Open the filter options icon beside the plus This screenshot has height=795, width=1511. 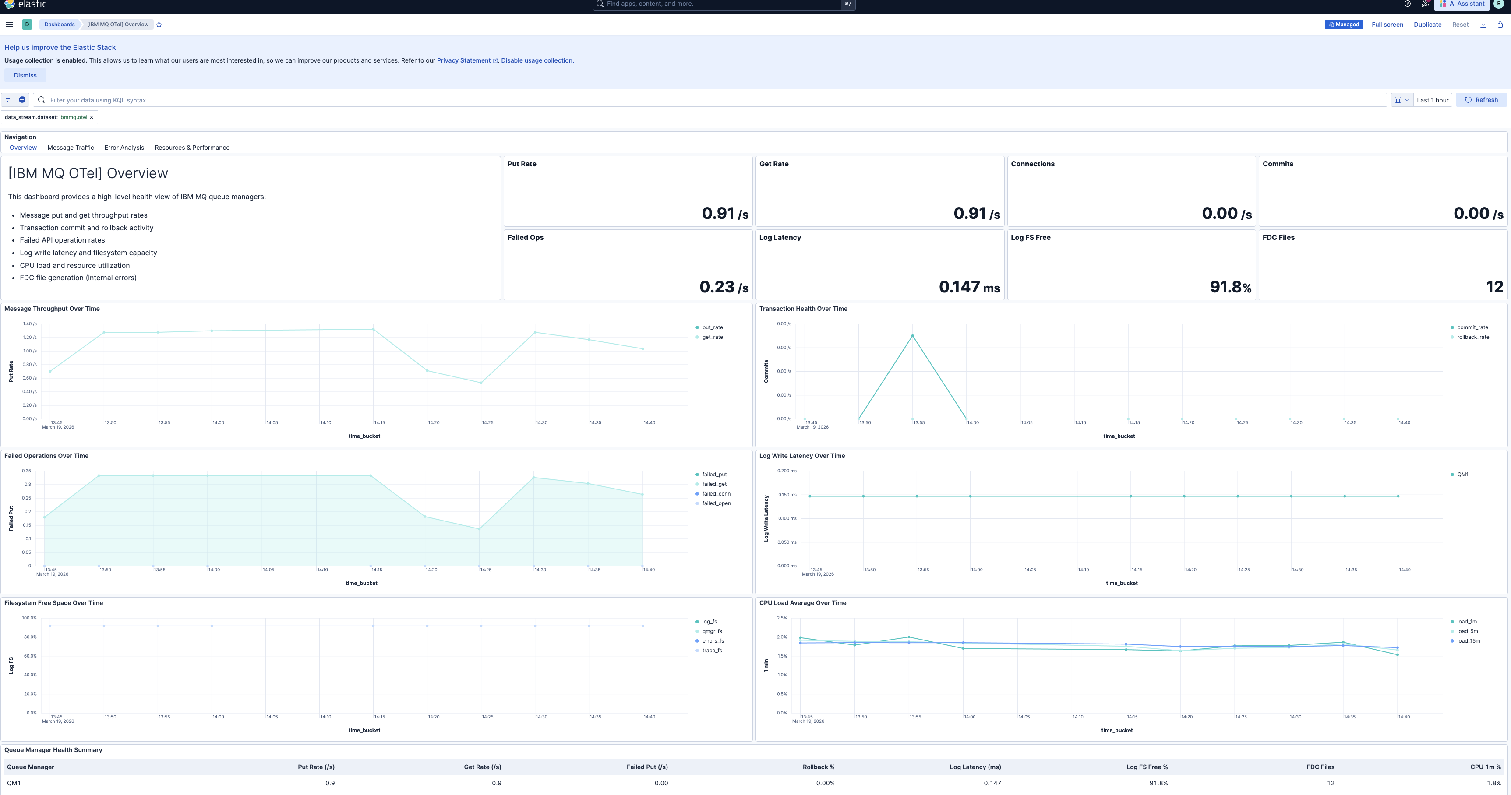point(8,100)
